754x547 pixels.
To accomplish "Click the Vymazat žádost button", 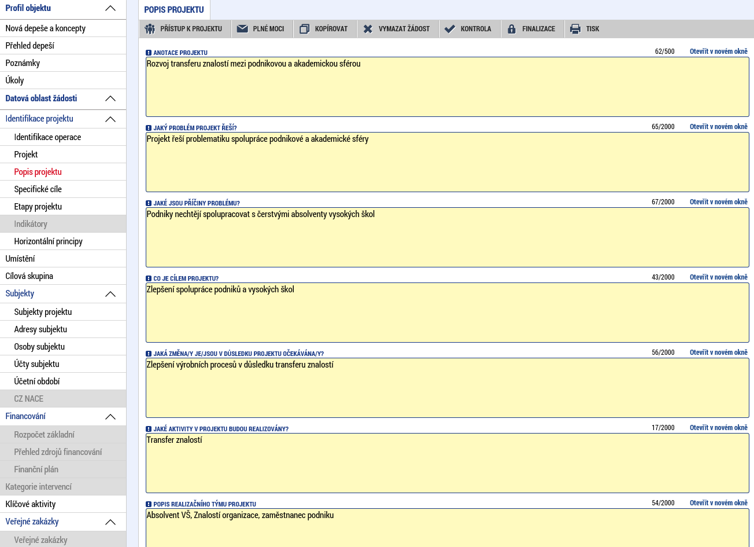I will click(x=398, y=29).
